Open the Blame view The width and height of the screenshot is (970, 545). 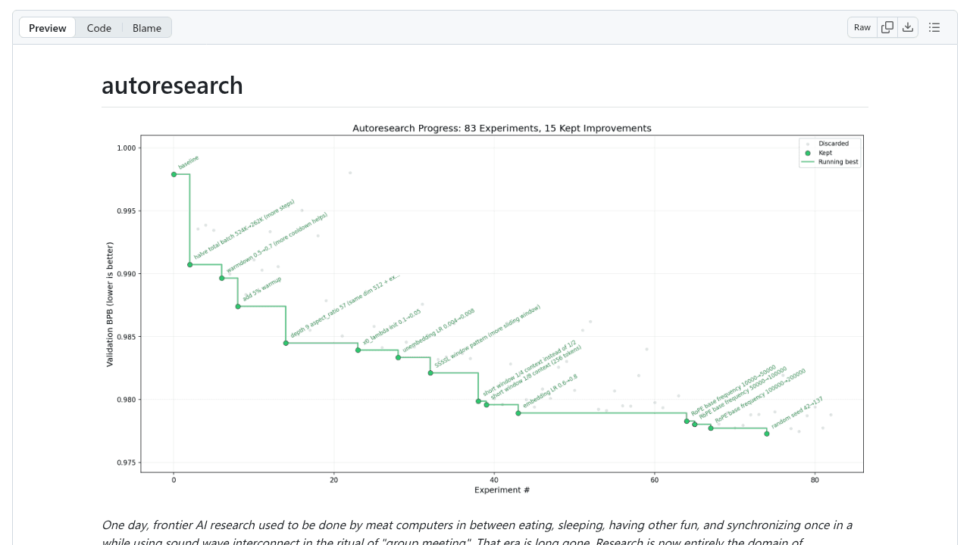[146, 27]
